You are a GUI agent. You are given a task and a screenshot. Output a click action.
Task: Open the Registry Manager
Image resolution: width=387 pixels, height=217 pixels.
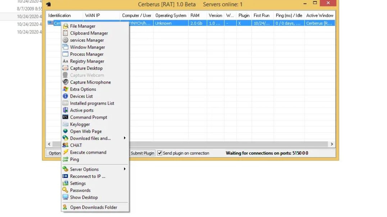[x=86, y=61]
